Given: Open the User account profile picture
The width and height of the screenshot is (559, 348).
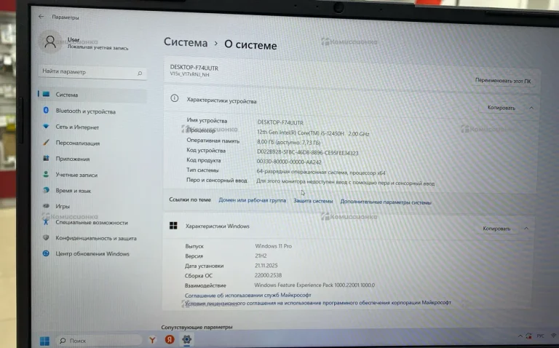Looking at the screenshot, I should coord(50,42).
